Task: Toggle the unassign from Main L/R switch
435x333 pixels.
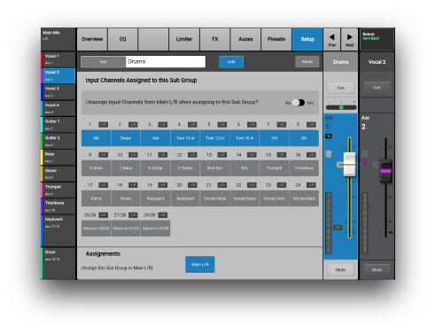Action: [299, 103]
